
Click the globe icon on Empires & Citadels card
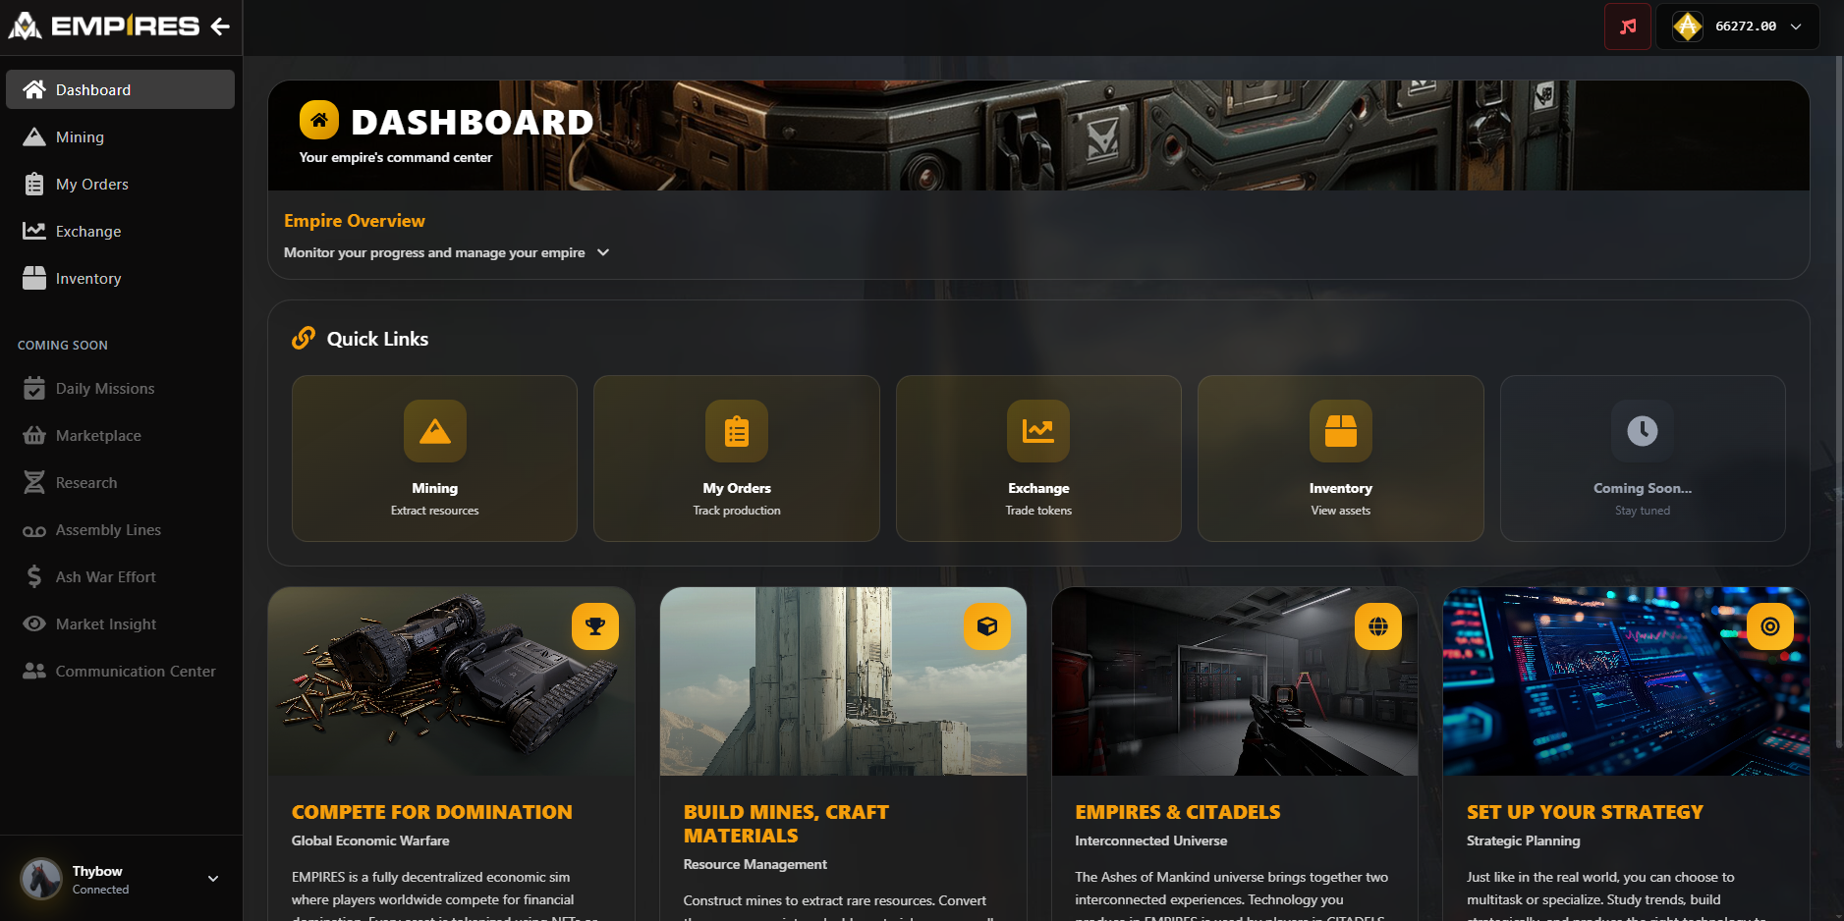pos(1378,626)
